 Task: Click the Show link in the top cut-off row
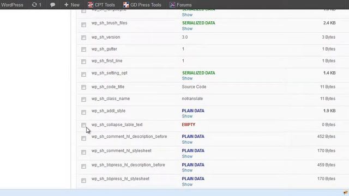pyautogui.click(x=187, y=15)
